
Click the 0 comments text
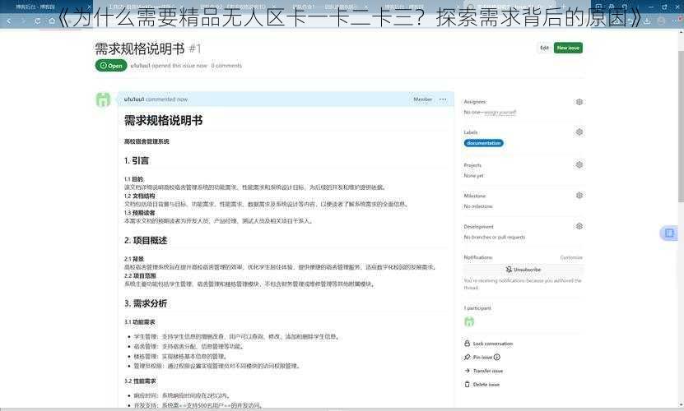pos(226,66)
